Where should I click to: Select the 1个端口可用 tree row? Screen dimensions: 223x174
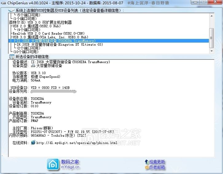[x=25, y=19]
